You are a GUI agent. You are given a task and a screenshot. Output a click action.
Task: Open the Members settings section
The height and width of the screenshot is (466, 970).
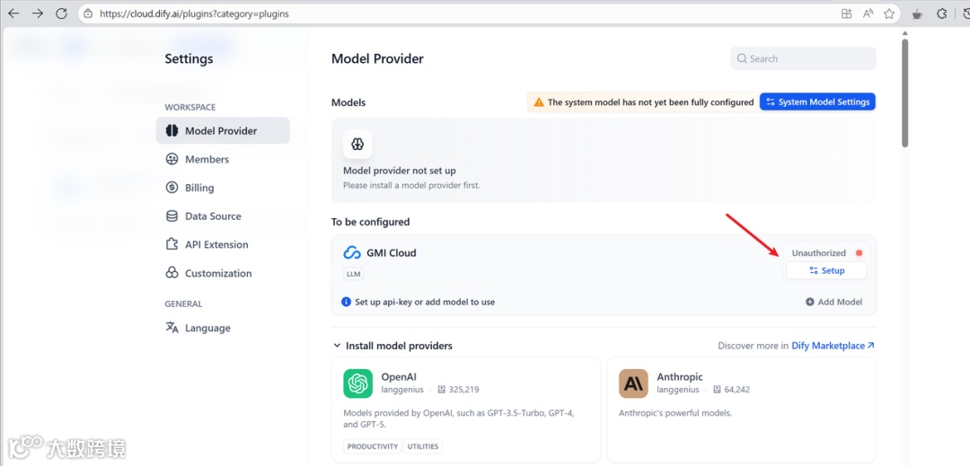click(x=207, y=160)
